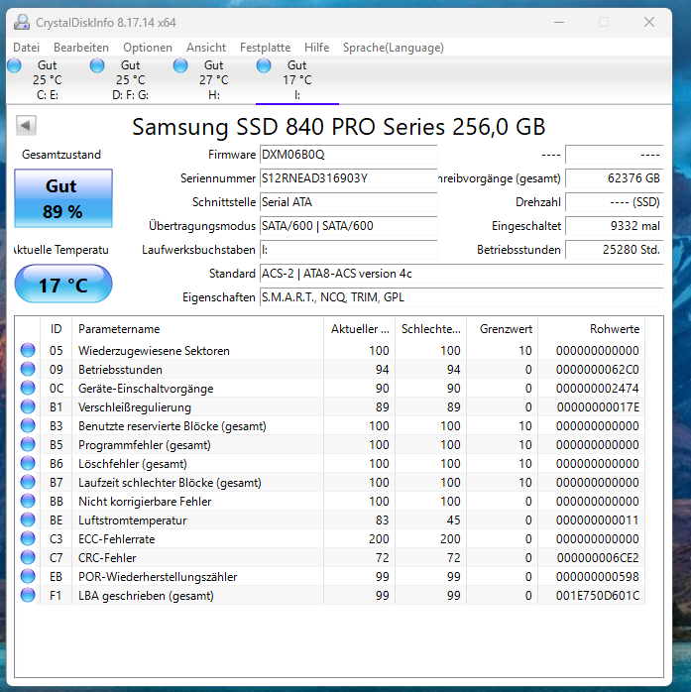Click raw value 000000000598
691x692 pixels.
(x=598, y=577)
